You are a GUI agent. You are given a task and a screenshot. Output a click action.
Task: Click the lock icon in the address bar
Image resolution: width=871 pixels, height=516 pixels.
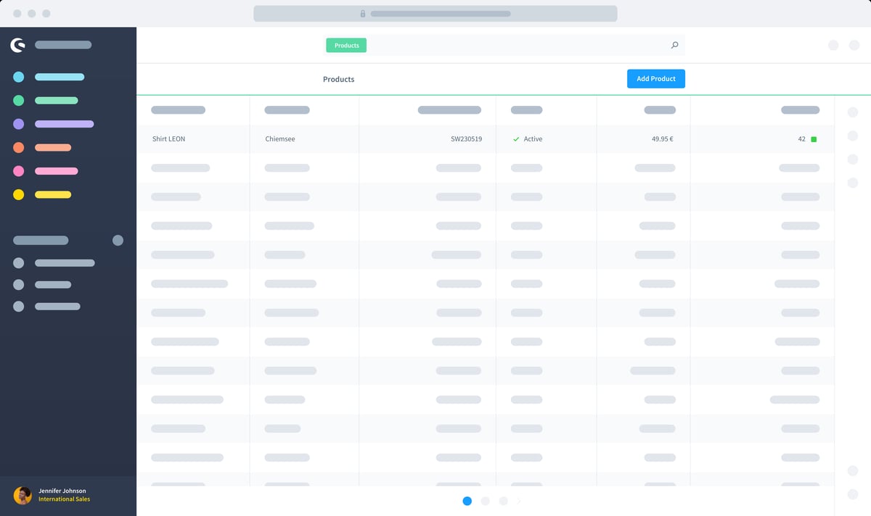(361, 13)
